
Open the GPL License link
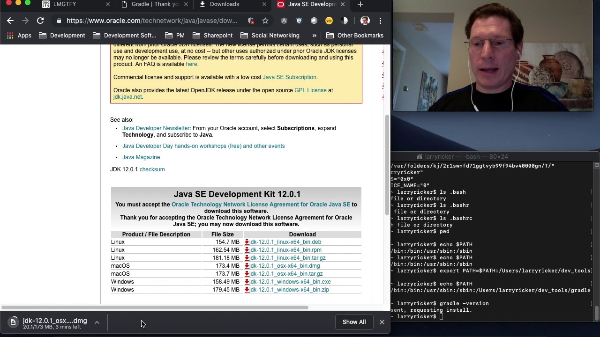(x=310, y=90)
